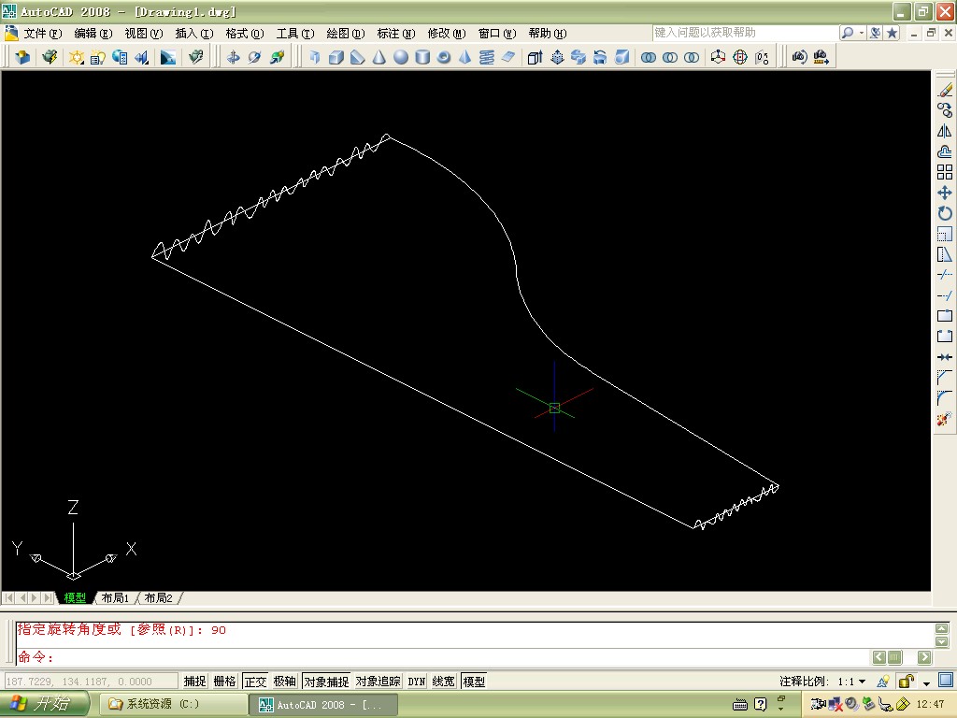Select the Box solid tool
Screen dimensions: 957x718
pyautogui.click(x=336, y=57)
